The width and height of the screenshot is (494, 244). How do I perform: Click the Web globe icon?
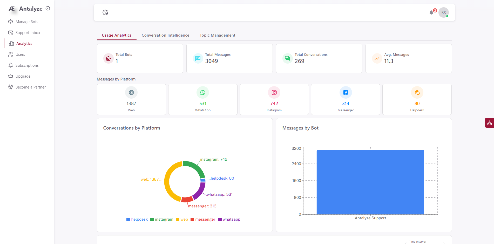click(x=131, y=93)
